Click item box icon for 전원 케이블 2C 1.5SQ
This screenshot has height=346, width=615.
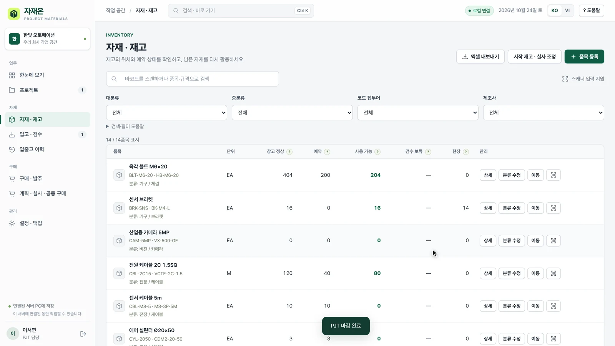(119, 273)
